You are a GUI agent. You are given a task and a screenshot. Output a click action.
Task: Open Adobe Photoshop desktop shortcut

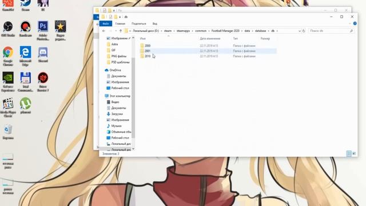click(43, 30)
